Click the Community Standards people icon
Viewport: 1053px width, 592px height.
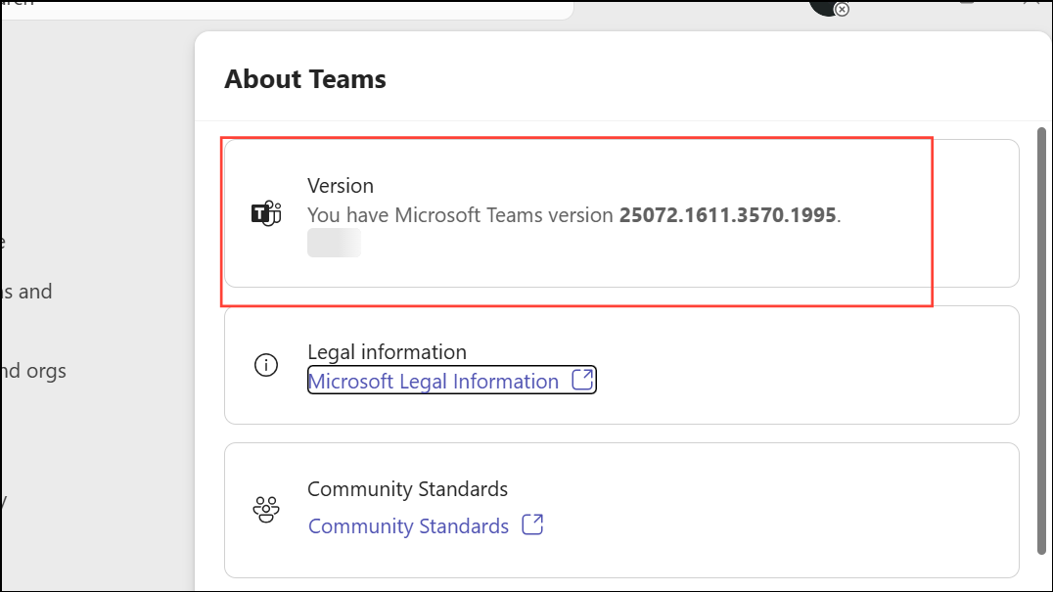click(266, 510)
